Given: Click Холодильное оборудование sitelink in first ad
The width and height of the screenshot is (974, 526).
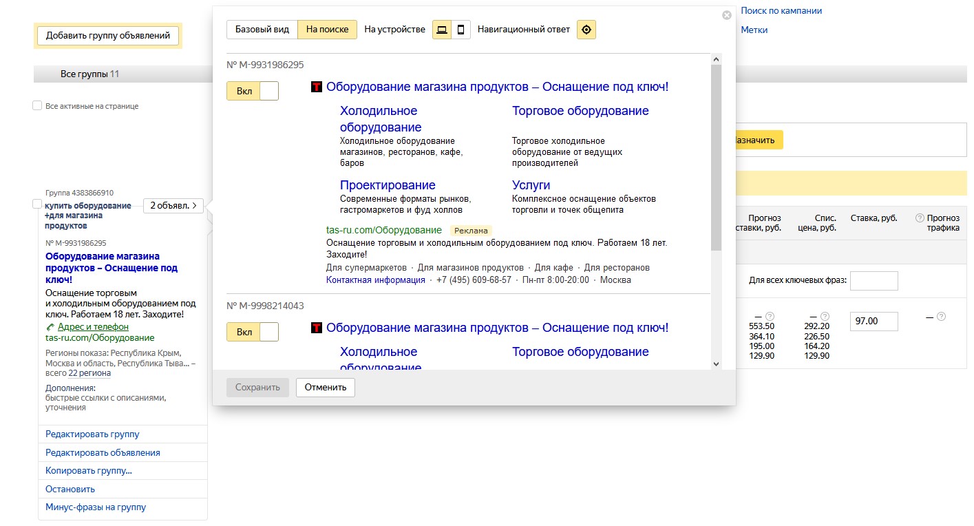Looking at the screenshot, I should coord(381,119).
